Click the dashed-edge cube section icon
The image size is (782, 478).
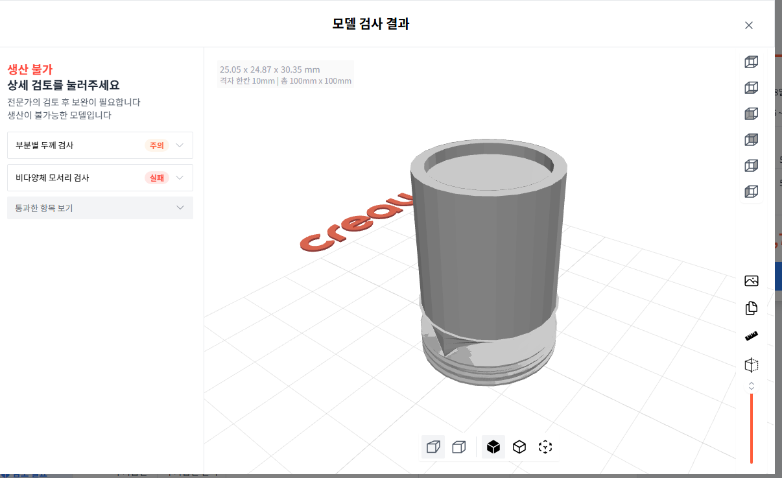pos(752,365)
